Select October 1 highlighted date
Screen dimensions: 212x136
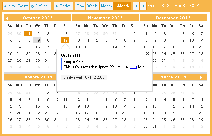(x=29, y=33)
